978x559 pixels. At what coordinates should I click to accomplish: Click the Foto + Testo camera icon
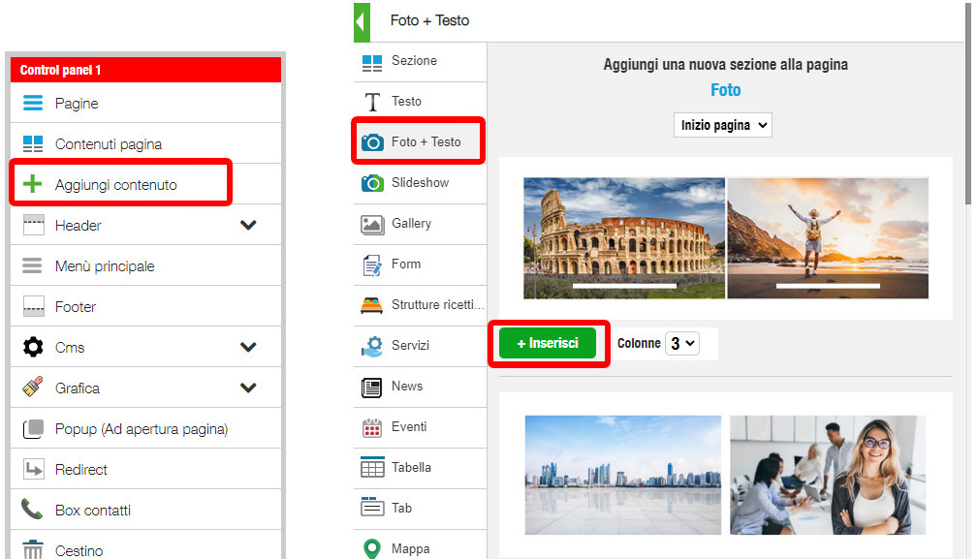coord(372,142)
